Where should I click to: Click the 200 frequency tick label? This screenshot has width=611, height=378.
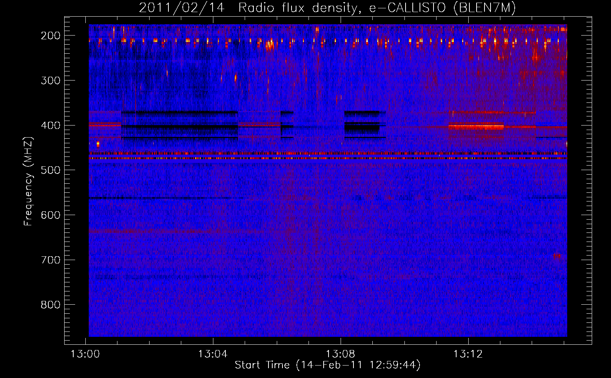(50, 36)
